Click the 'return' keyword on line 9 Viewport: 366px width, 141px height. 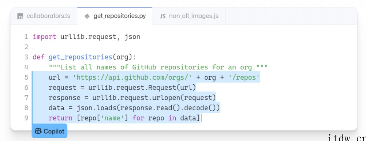(x=60, y=118)
